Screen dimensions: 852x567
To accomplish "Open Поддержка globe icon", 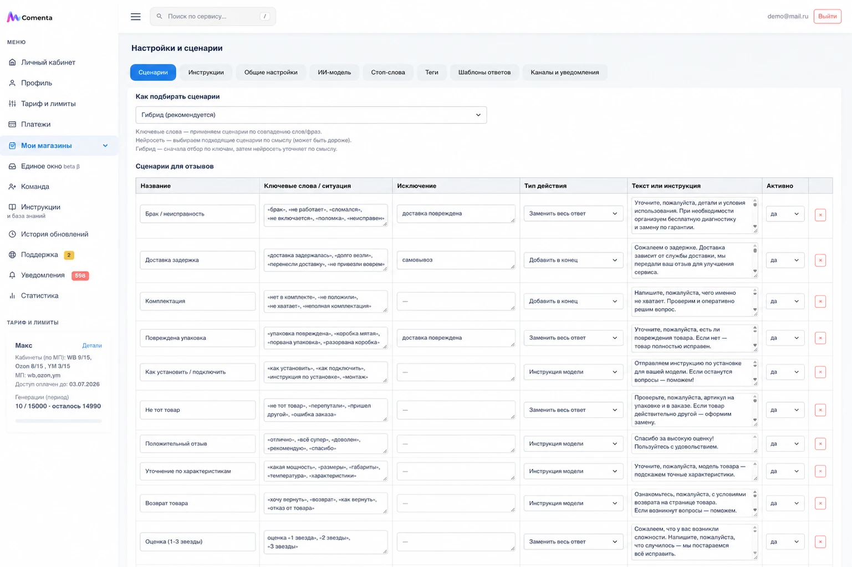I will click(x=12, y=254).
